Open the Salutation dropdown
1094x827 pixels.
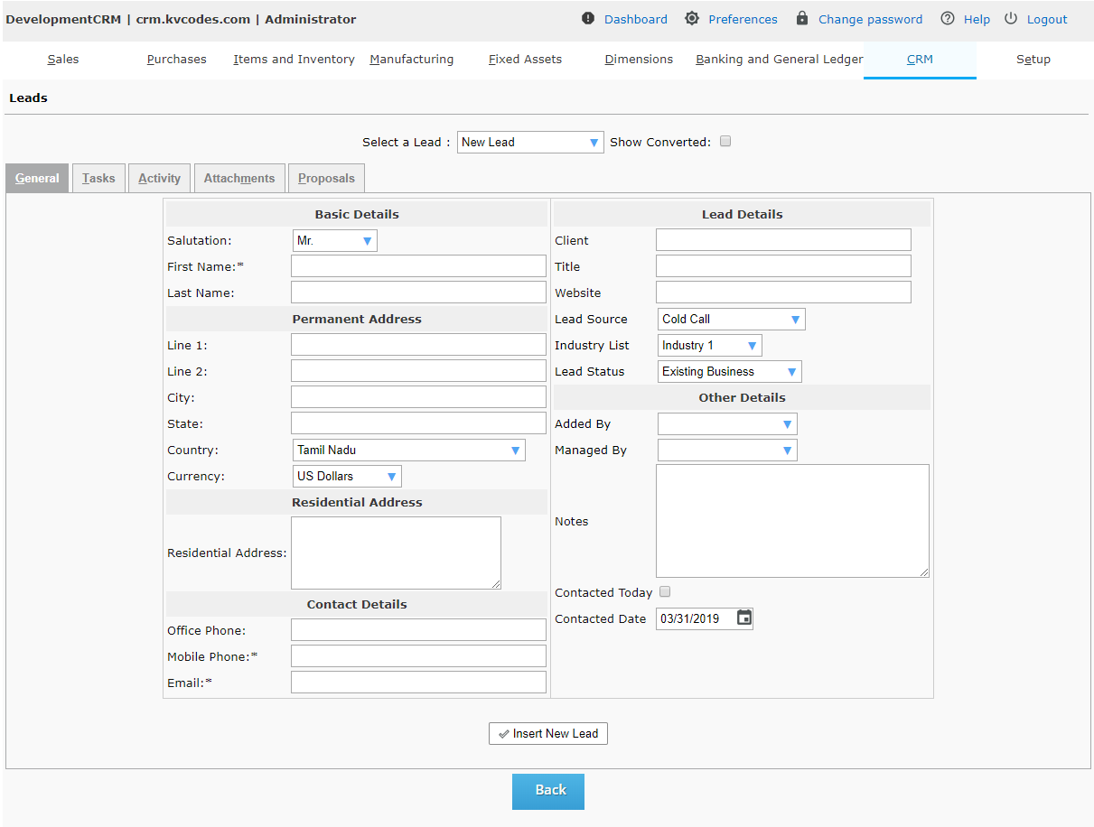pyautogui.click(x=335, y=241)
